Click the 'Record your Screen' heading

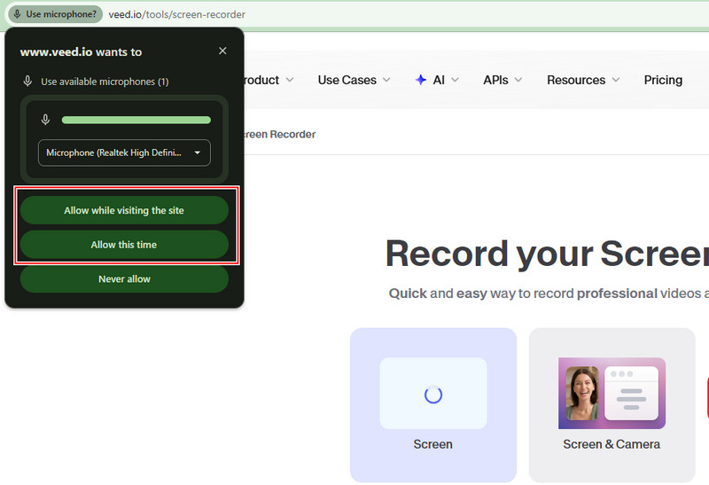pyautogui.click(x=547, y=254)
